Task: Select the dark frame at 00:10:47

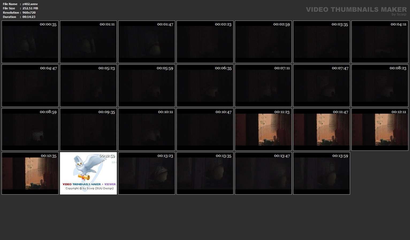Action: point(205,130)
